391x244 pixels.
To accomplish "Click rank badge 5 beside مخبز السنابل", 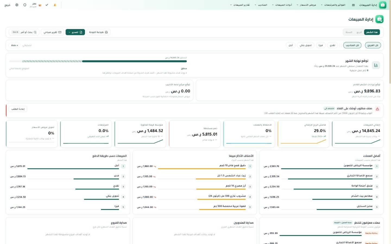I will click(x=377, y=207).
